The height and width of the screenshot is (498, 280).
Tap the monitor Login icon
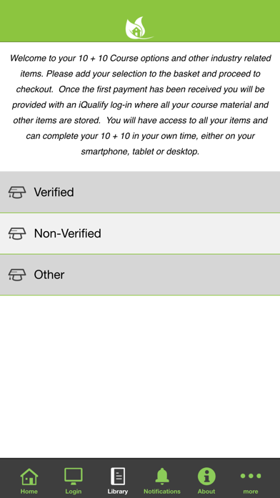point(74,477)
